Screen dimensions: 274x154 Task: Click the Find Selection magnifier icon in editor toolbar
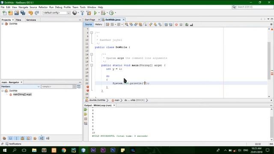(126, 25)
